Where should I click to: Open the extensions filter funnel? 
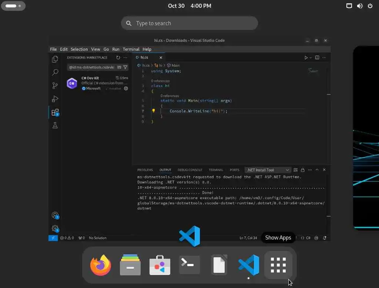125,67
